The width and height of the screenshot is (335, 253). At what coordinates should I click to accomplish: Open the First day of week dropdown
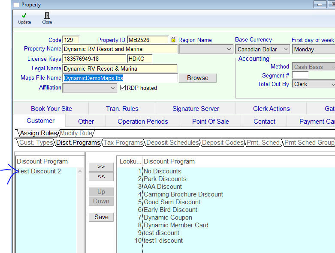[314, 49]
